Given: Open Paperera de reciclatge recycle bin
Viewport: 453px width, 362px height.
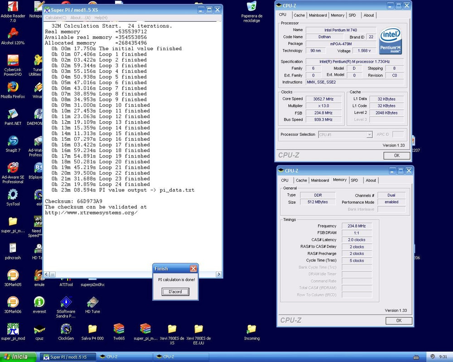Looking at the screenshot, I should tap(251, 12).
